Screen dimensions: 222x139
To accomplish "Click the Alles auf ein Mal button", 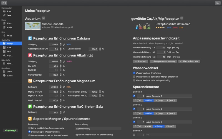I will pos(189,61).
